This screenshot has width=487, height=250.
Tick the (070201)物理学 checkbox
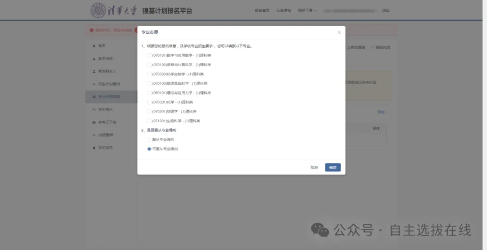149,112
